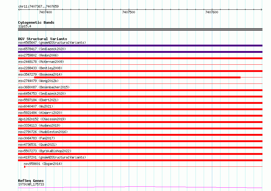Click the esv2448178 McKernan2009 label
The height and width of the screenshot is (191, 271).
click(41, 62)
